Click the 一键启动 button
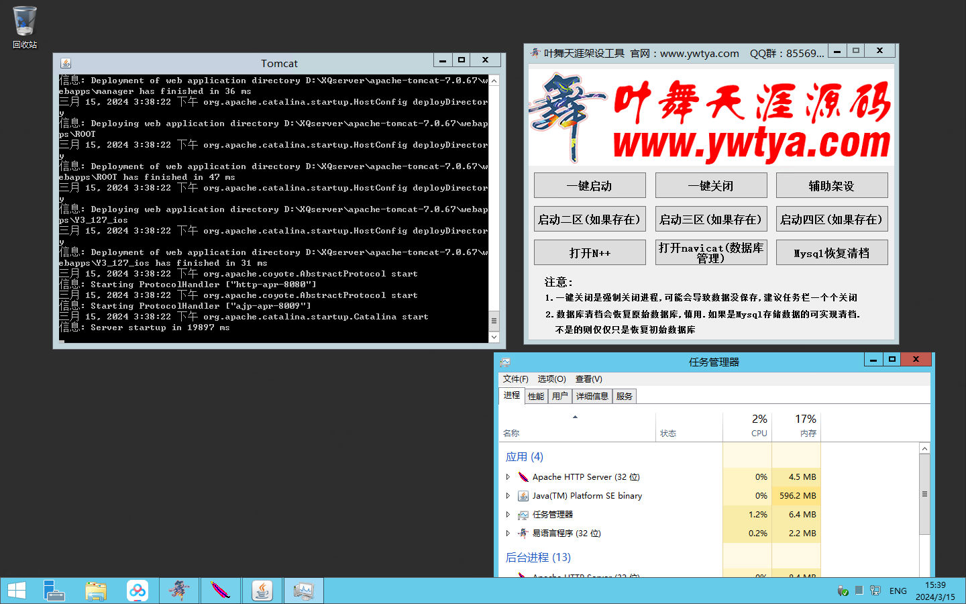Image resolution: width=966 pixels, height=604 pixels. [x=590, y=186]
